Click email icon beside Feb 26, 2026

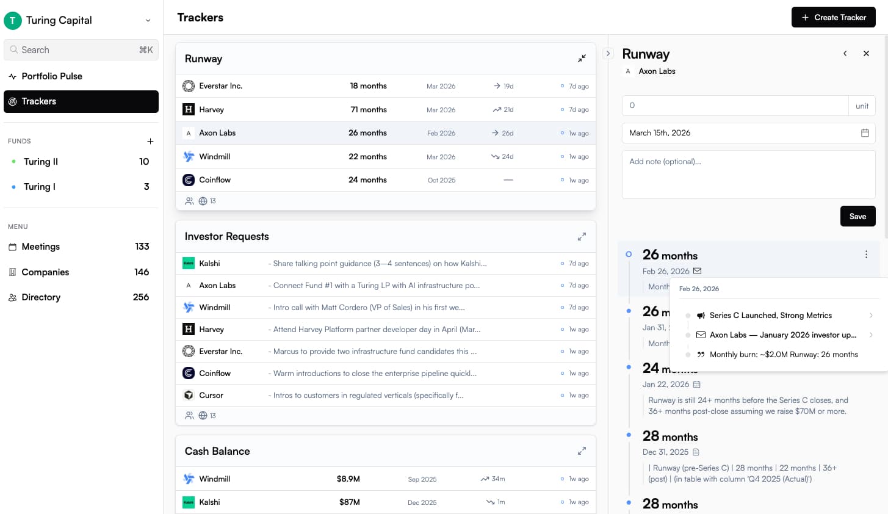coord(698,271)
